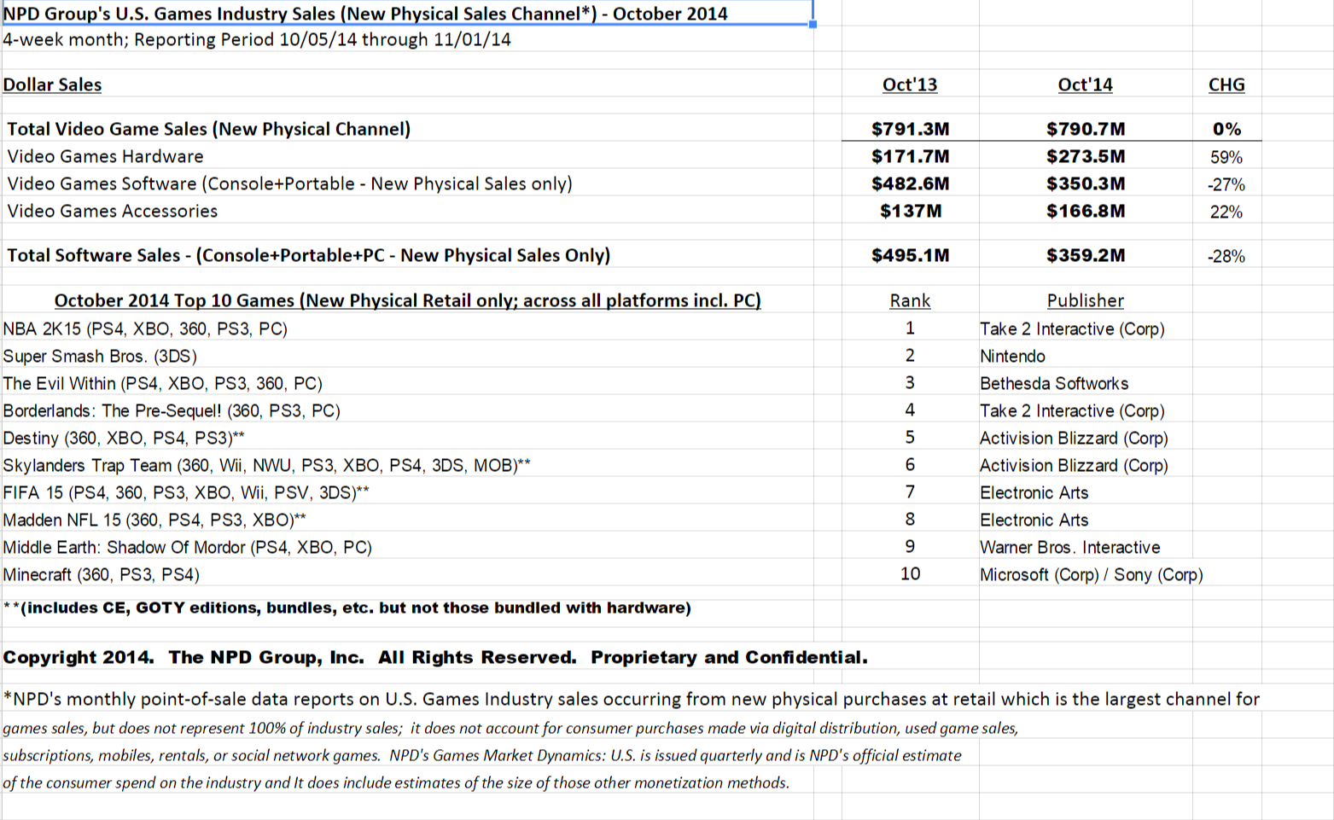Screen dimensions: 1334x820
Task: Select the Publisher column header
Action: 1085,300
